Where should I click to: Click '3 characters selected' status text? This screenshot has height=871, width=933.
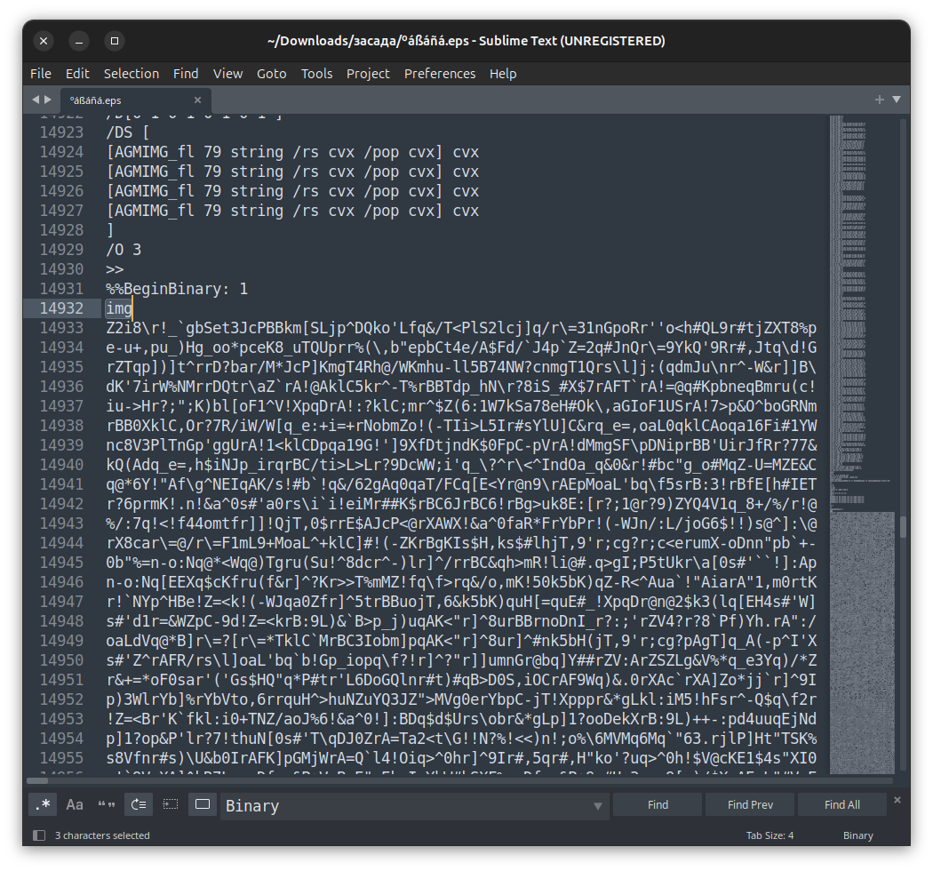point(102,835)
